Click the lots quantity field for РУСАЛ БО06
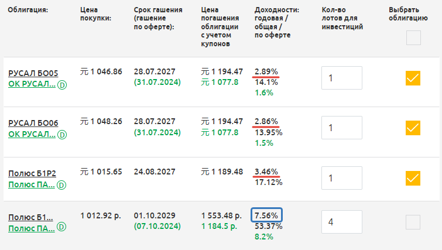Viewport: 442px width, 250px height. (x=342, y=128)
